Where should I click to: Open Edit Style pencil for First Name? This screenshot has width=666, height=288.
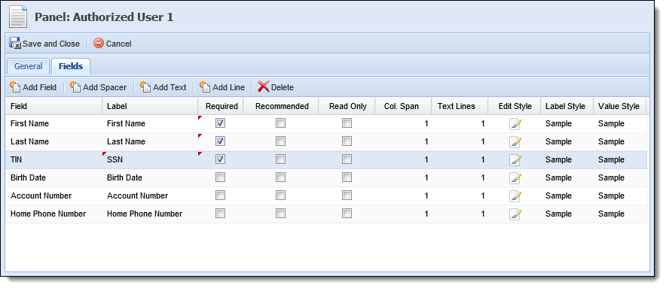point(515,124)
